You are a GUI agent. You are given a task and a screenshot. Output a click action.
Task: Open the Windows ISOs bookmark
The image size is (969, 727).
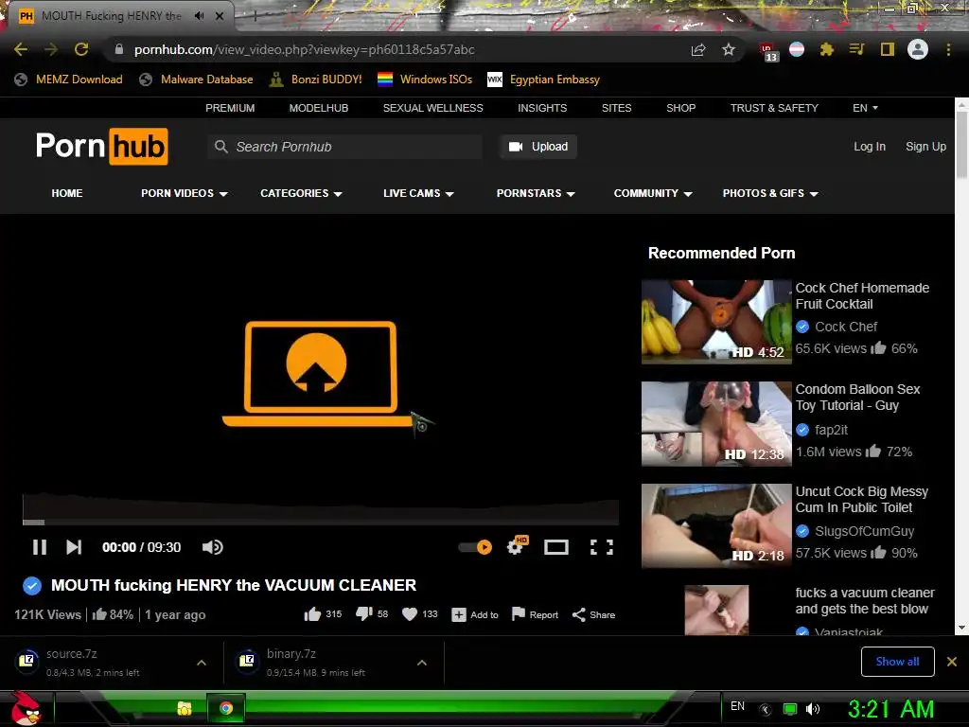(425, 80)
